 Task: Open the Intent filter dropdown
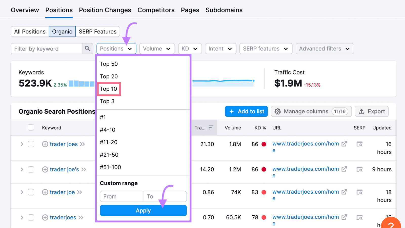[220, 48]
